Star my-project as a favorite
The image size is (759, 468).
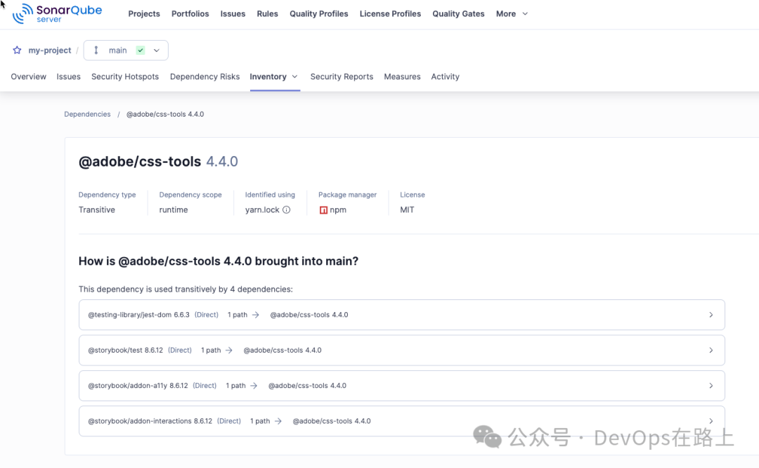point(17,50)
